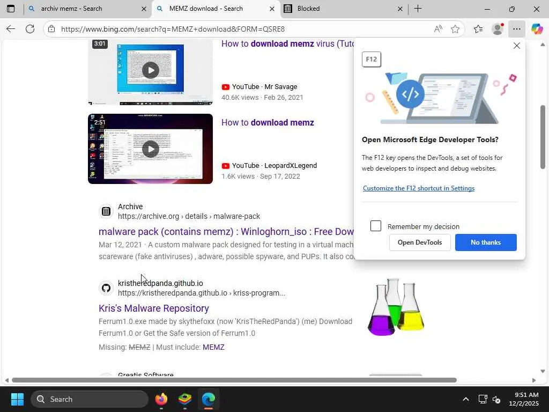Open the "malware pack (contains memz)" result
The width and height of the screenshot is (549, 412).
click(x=226, y=232)
